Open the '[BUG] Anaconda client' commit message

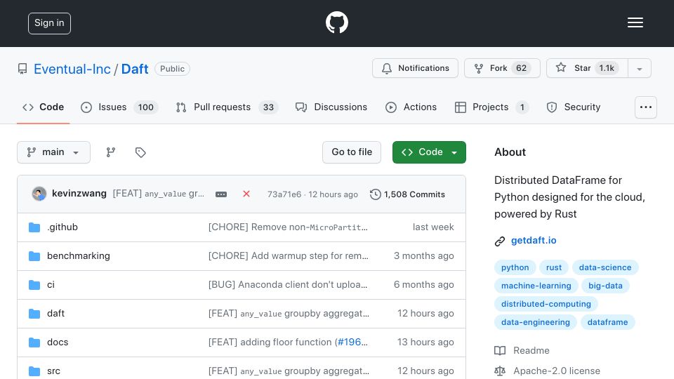click(288, 284)
